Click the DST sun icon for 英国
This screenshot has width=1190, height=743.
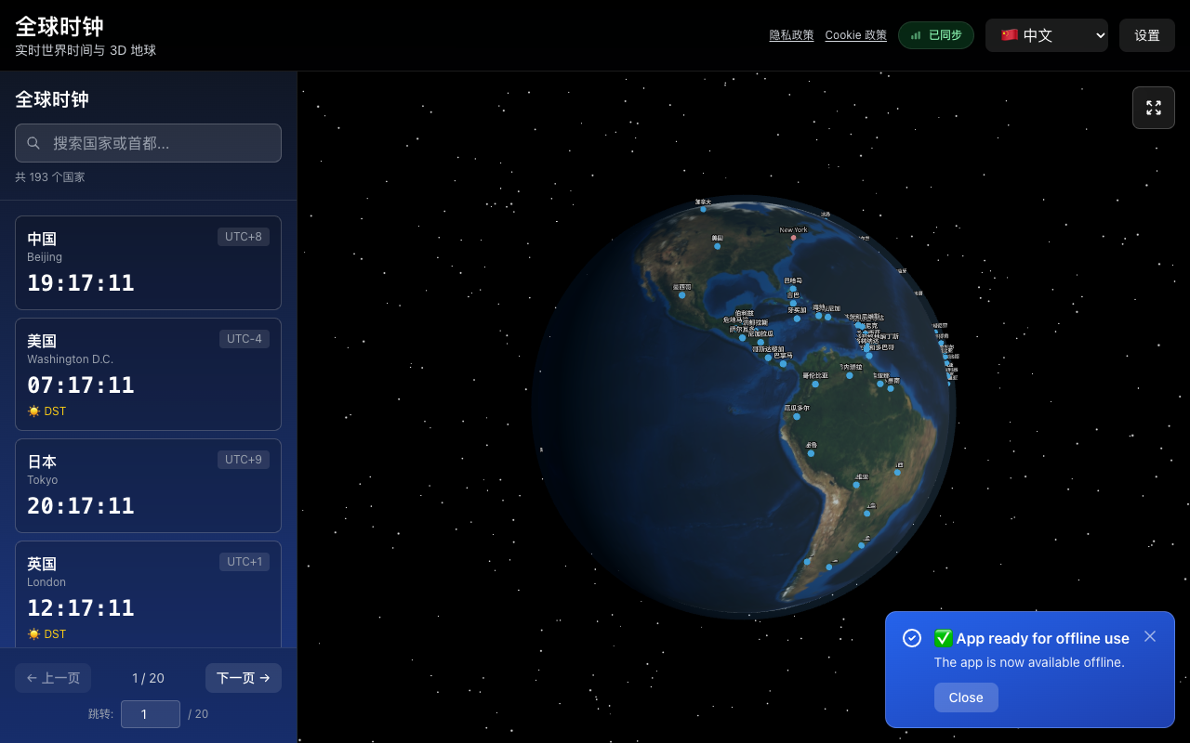33,634
